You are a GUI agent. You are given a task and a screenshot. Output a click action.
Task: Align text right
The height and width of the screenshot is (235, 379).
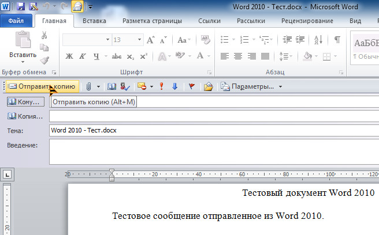(x=252, y=56)
